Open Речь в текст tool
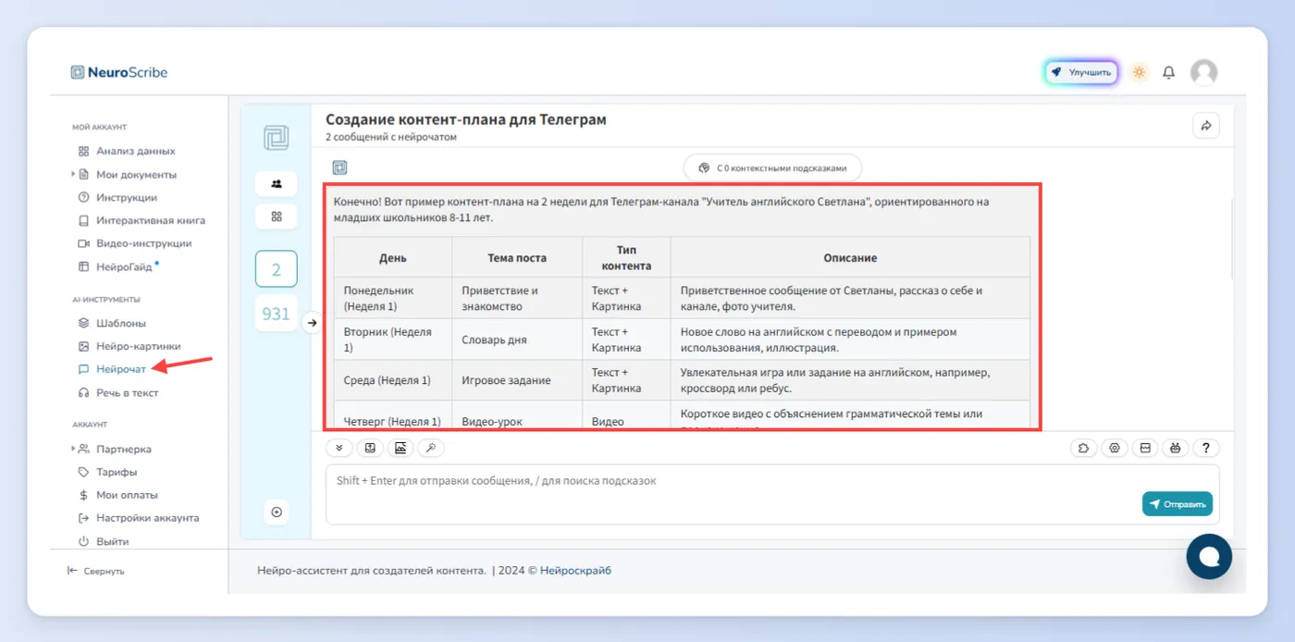 [x=118, y=392]
